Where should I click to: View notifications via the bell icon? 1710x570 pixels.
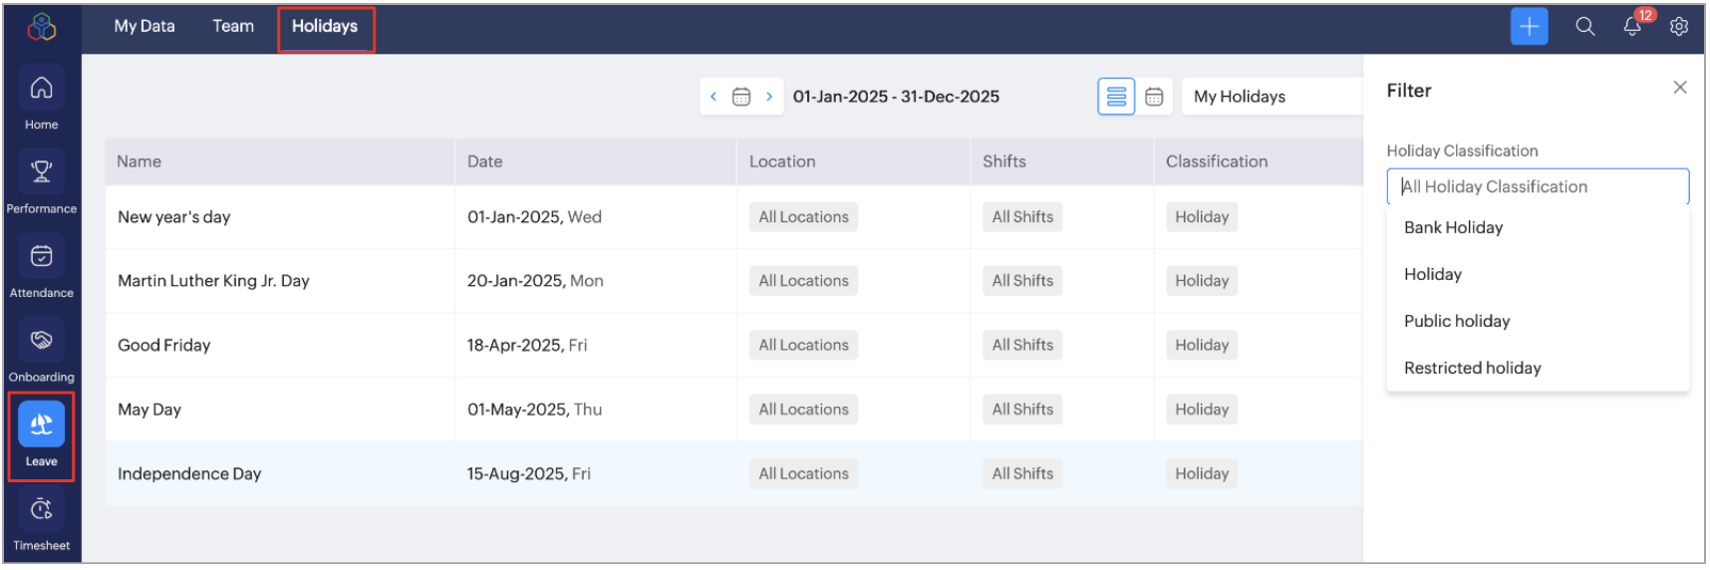click(x=1632, y=27)
